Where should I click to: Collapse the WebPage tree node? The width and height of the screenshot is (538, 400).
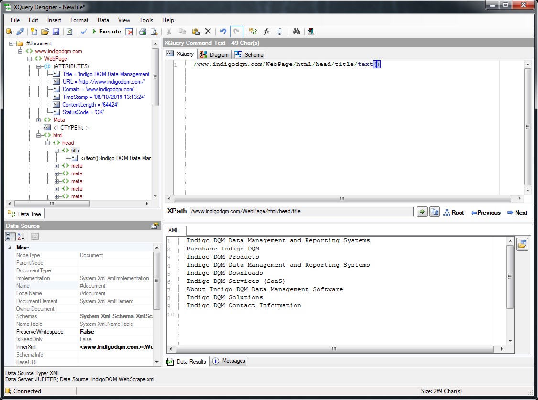click(x=30, y=59)
